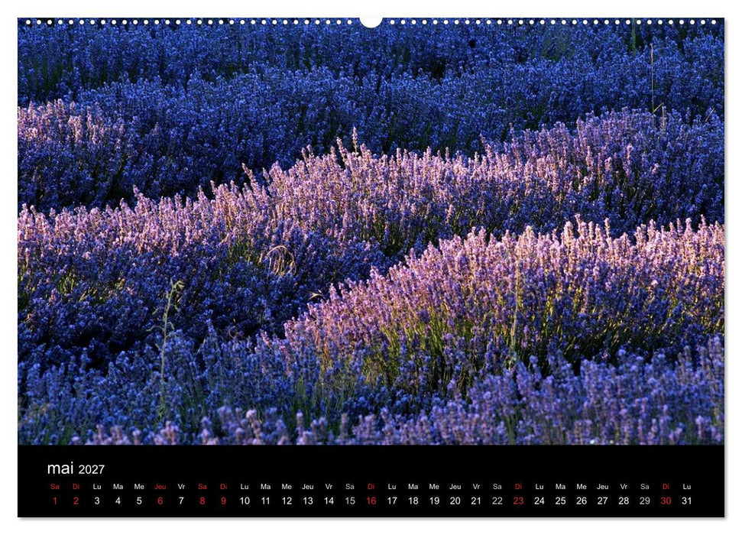Select day 22 in the calendar
Image resolution: width=742 pixels, height=535 pixels.
coord(497,501)
